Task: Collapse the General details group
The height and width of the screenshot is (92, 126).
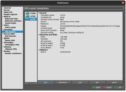Action: click(38, 13)
